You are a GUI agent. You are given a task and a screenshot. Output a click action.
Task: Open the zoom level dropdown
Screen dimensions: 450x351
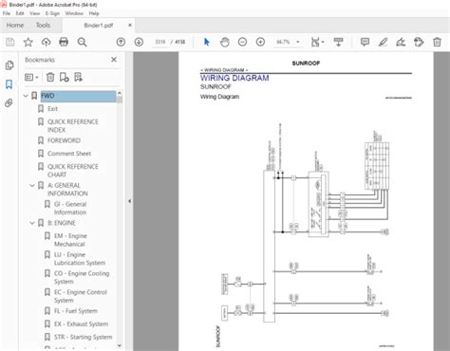(298, 42)
